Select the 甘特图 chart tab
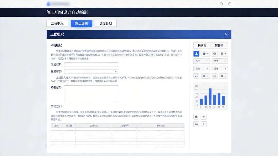Screen dimensions: 278x156 click(219, 45)
